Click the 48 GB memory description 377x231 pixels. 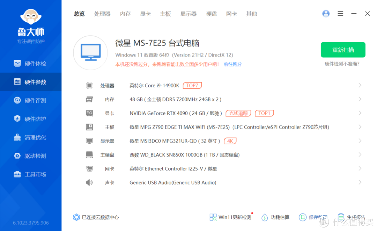tap(176, 99)
